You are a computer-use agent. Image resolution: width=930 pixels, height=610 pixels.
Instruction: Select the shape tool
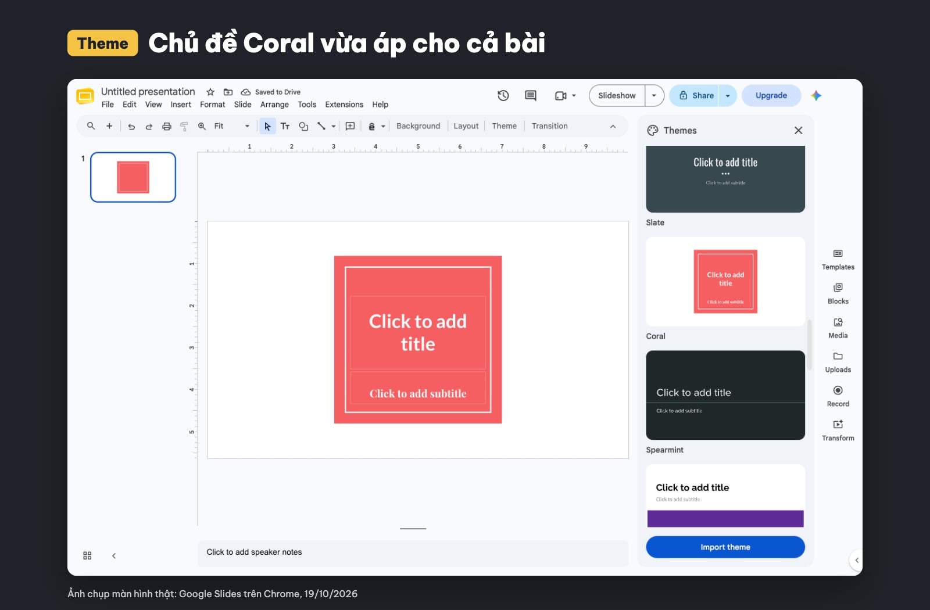click(303, 126)
